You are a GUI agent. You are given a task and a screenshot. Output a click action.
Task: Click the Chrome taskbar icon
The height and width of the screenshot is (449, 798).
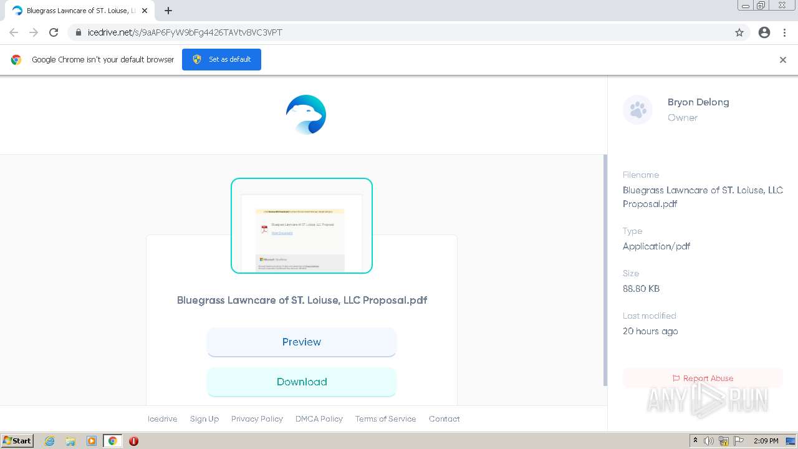tap(113, 441)
